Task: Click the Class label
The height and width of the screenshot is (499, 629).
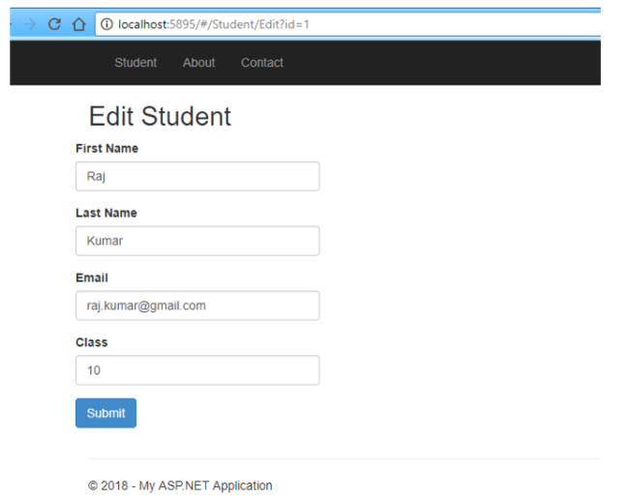Action: 92,342
